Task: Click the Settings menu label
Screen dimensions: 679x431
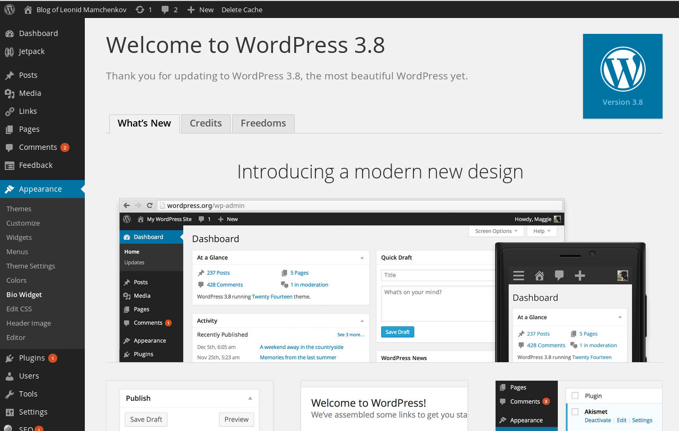Action: (x=33, y=412)
